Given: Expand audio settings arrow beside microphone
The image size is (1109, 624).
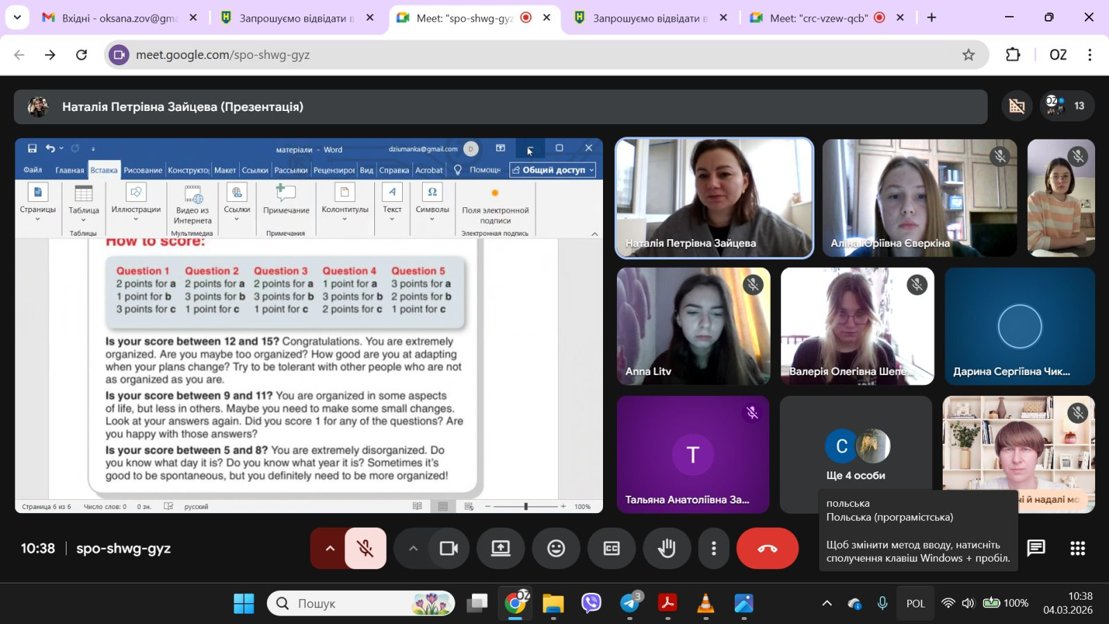Looking at the screenshot, I should tap(330, 548).
